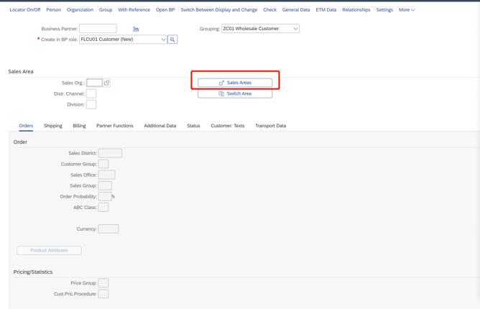The width and height of the screenshot is (480, 309).
Task: Open the General Data menu item
Action: pos(296,10)
